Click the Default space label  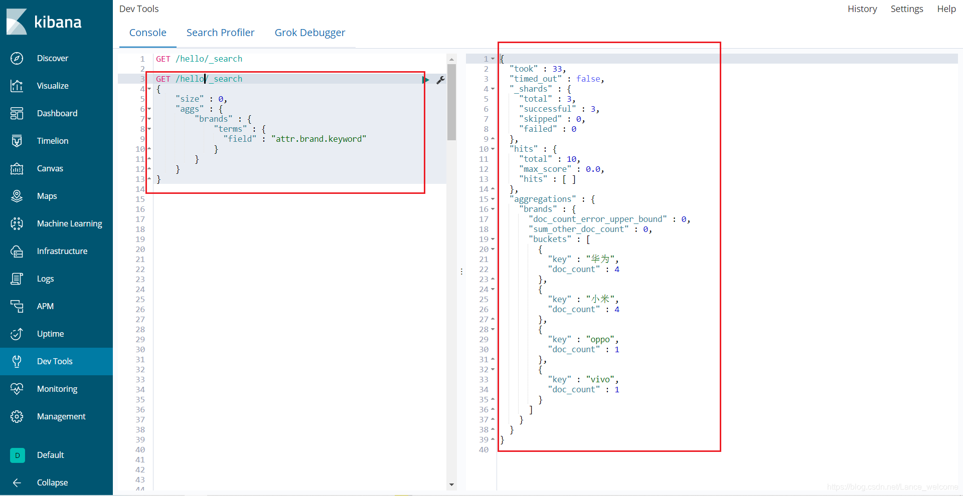pyautogui.click(x=50, y=455)
